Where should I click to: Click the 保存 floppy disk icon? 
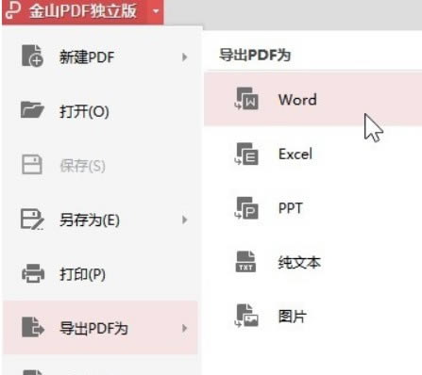point(32,164)
